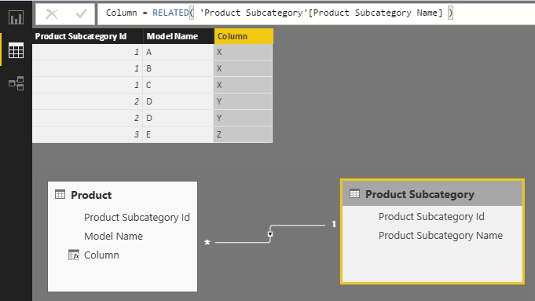Select Product Subcategory Id in Product Subcategory table

point(431,217)
